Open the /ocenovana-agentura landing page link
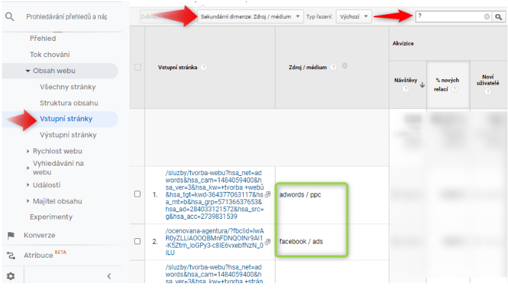 [214, 242]
